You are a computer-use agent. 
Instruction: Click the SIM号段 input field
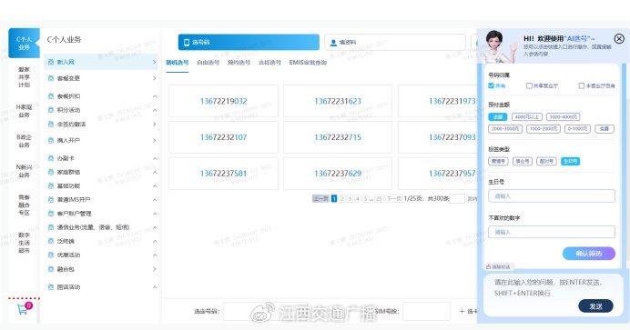pos(426,311)
